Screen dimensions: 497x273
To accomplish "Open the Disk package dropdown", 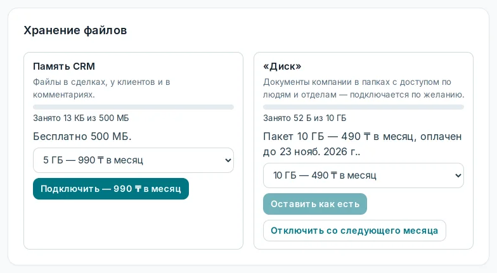I will pos(363,175).
